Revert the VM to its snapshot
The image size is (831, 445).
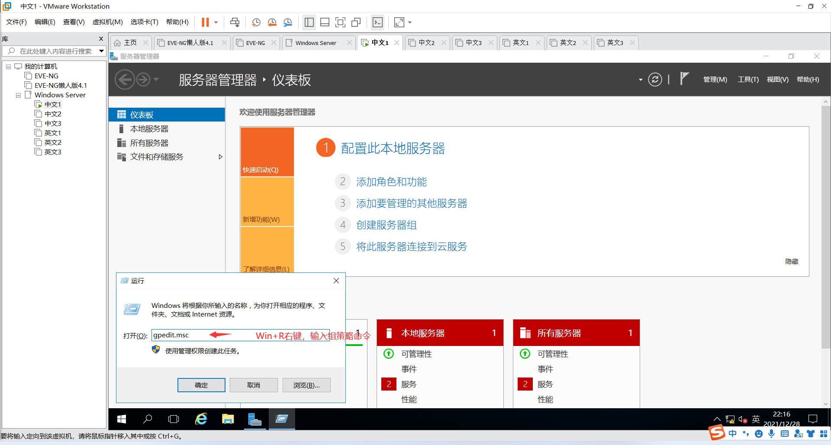[272, 22]
